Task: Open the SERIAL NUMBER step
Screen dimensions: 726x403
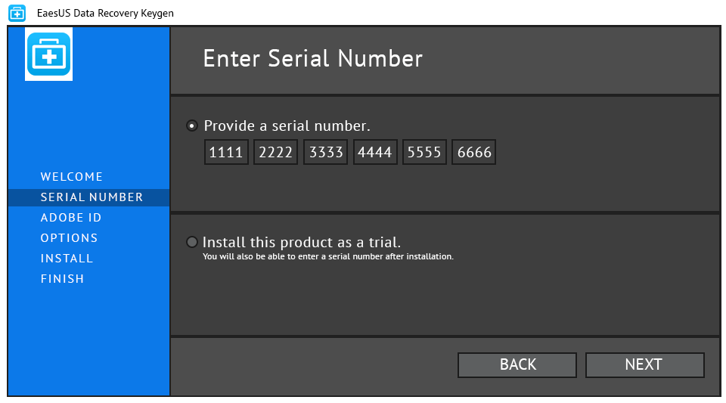Action: 92,197
